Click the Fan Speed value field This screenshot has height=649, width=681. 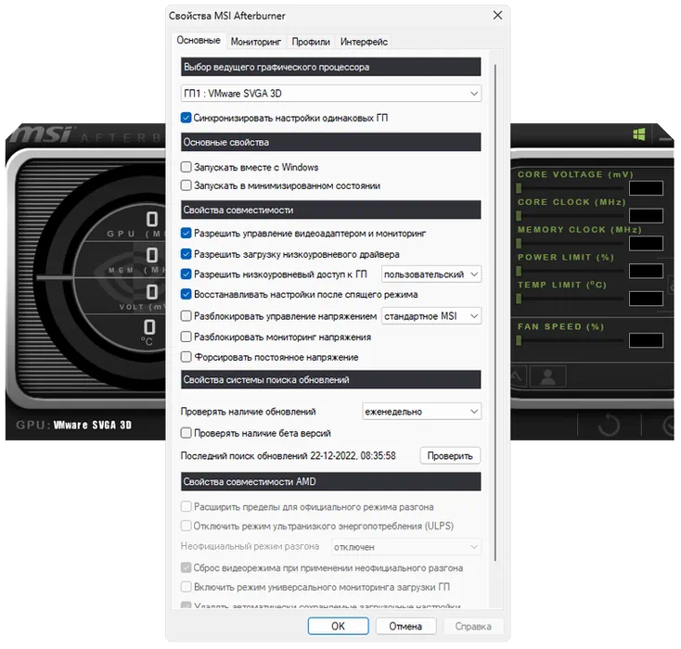point(646,340)
